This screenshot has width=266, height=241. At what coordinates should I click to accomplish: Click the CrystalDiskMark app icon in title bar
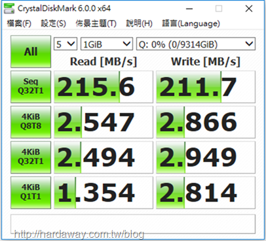coord(9,8)
